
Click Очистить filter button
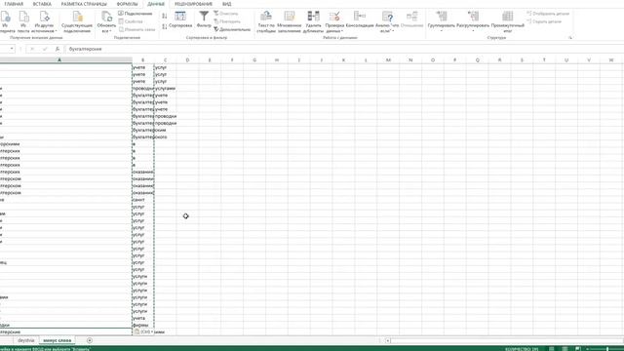pos(226,14)
